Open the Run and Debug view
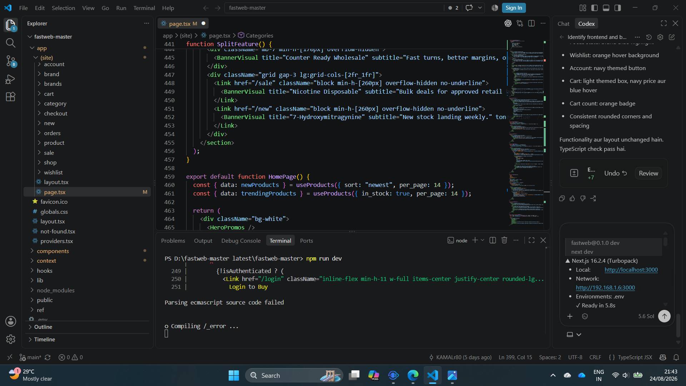 (11, 79)
